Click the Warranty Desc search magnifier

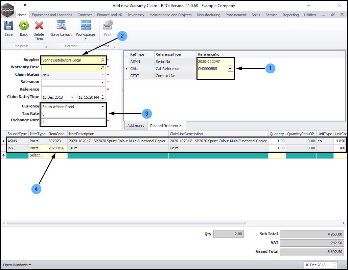tap(102, 67)
